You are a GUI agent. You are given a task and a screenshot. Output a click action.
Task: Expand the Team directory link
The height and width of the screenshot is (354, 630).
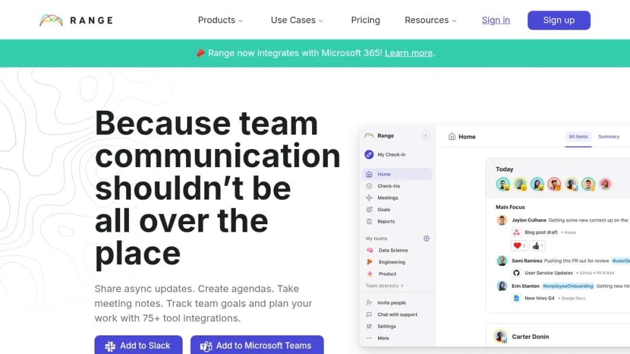384,286
